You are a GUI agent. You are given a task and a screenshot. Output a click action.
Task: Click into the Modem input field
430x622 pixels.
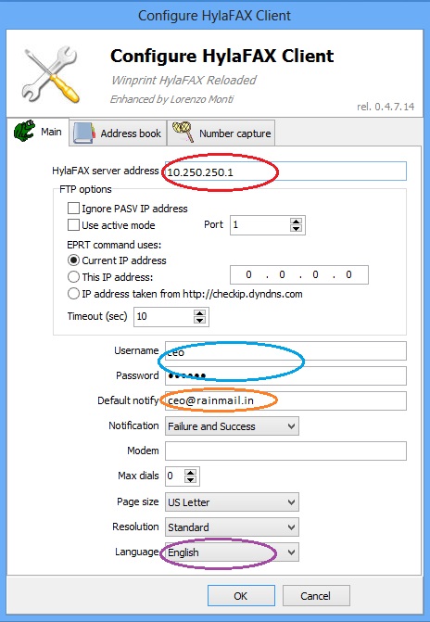tap(285, 451)
